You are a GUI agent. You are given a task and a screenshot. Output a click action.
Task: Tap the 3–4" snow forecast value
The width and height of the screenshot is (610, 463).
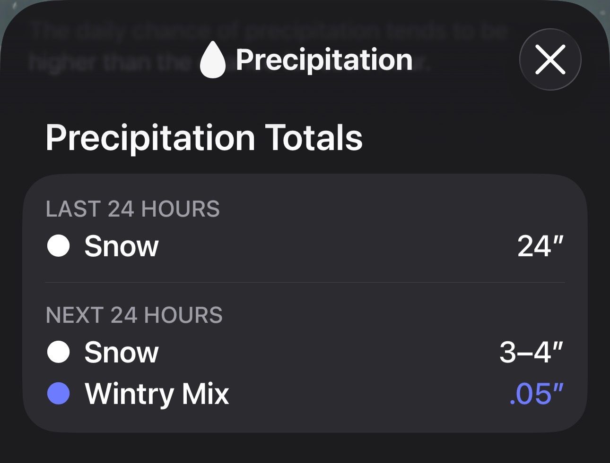click(532, 352)
